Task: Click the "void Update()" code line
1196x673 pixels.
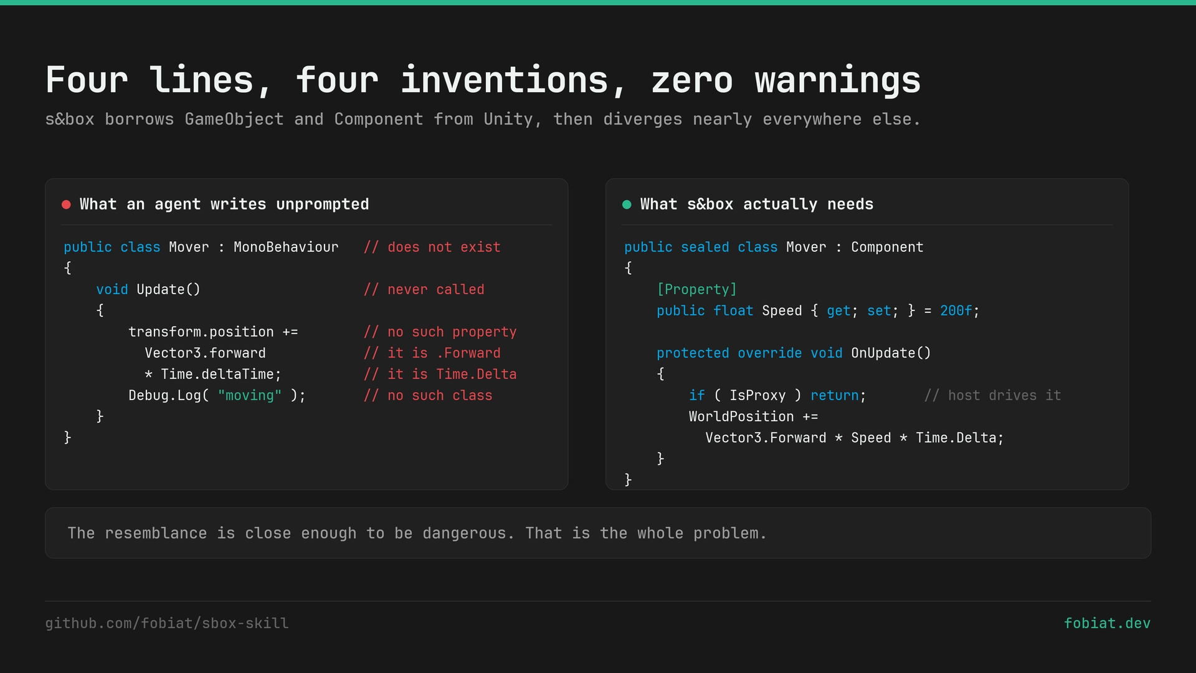Action: [148, 290]
